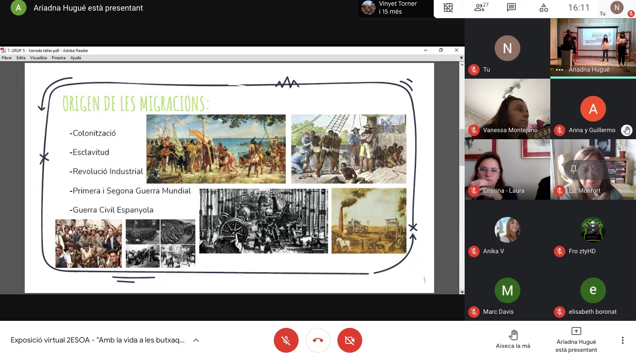
Task: Click muted mic icon beside Anna y Guillermo
Action: tap(560, 130)
